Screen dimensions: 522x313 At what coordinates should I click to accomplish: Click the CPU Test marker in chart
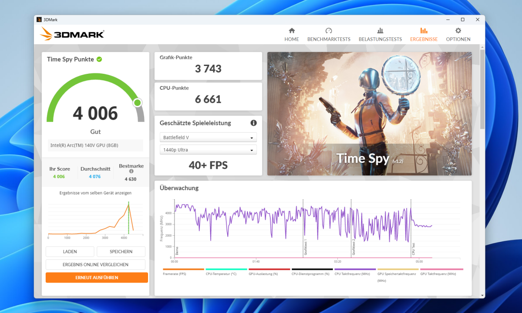[413, 249]
